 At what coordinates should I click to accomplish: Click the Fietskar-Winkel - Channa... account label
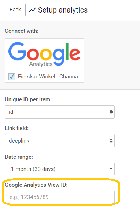(50, 77)
